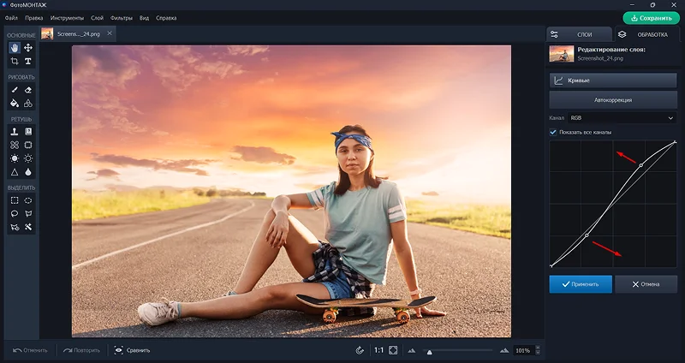Screen dimensions: 685x363
Task: Click the Отмена button
Action: (x=646, y=284)
